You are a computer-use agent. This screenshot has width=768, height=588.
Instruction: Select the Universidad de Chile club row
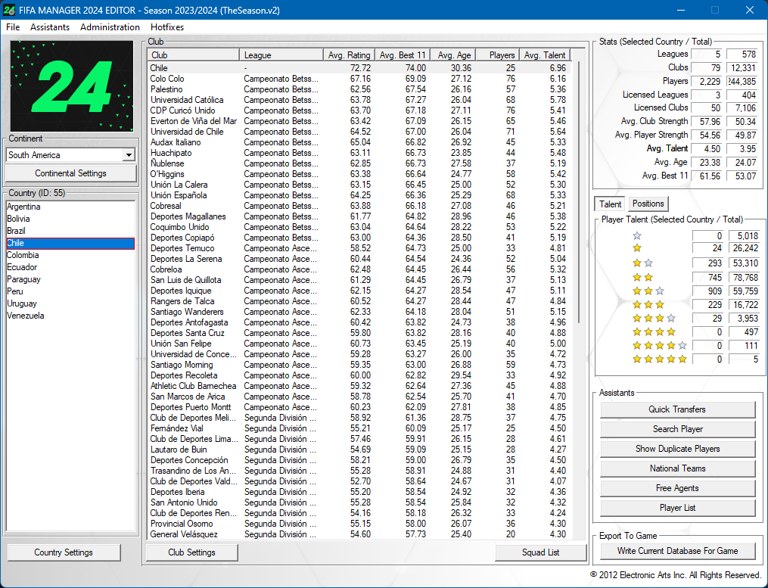[x=359, y=132]
